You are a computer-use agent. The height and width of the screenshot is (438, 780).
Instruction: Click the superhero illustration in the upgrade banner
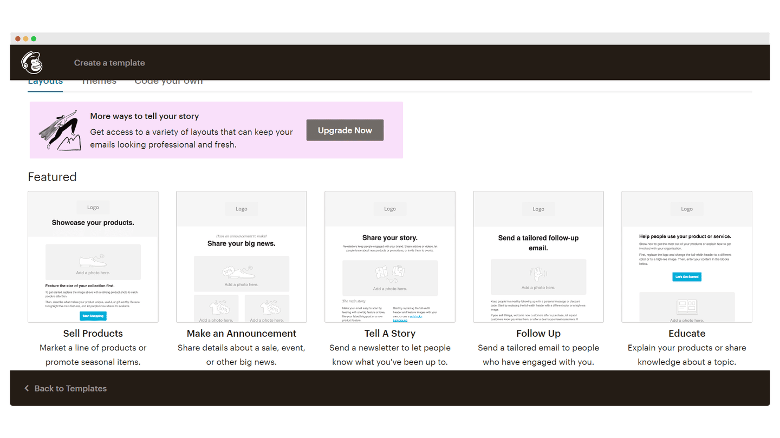[x=60, y=130]
